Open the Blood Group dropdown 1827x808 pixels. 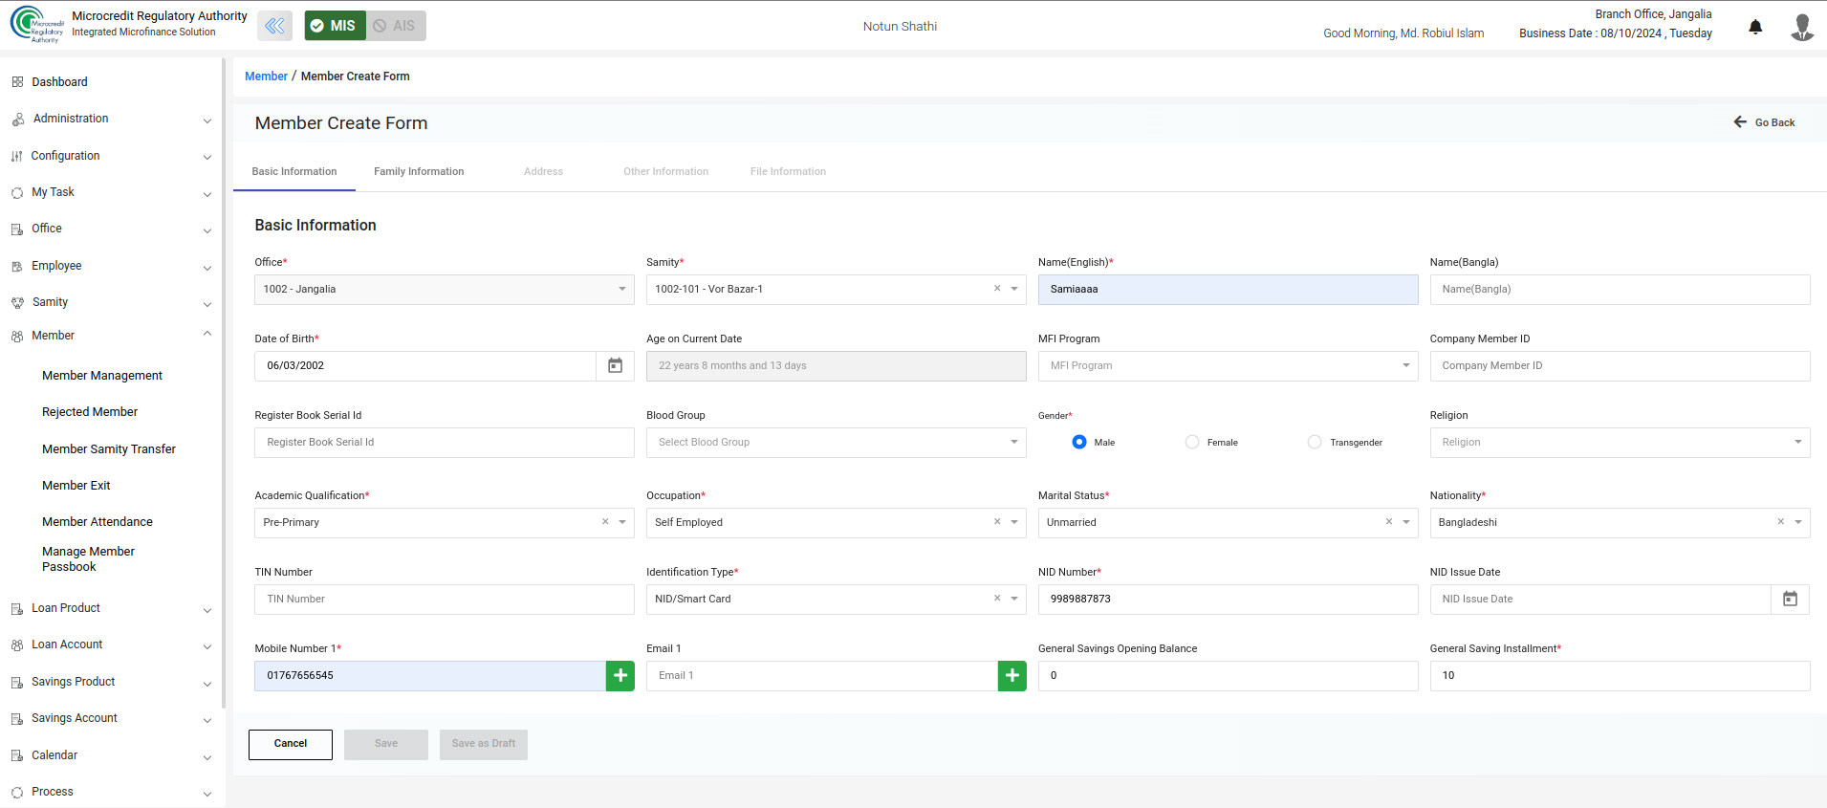836,443
